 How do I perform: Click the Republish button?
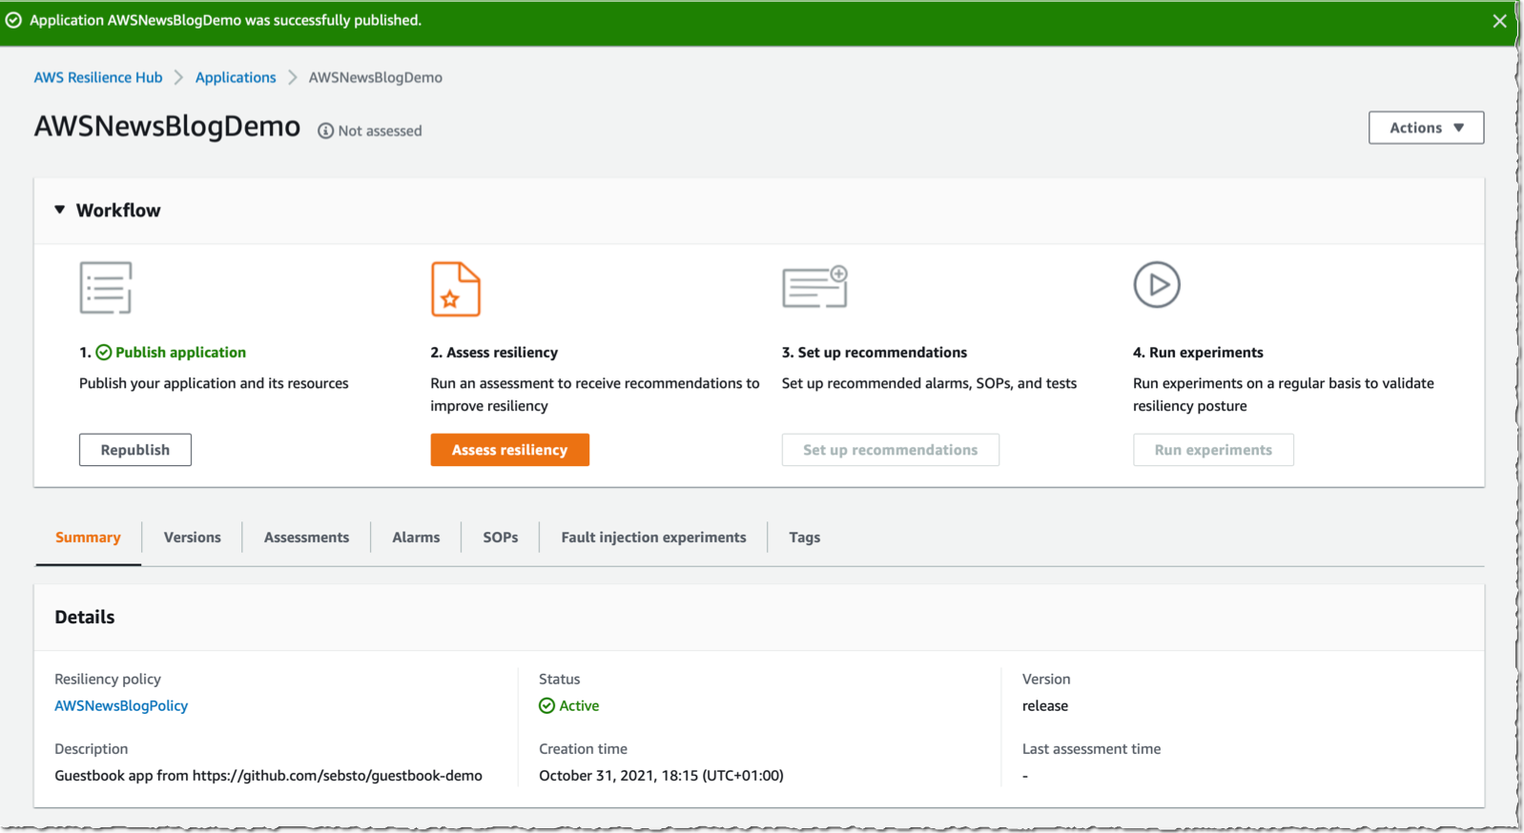(x=135, y=450)
